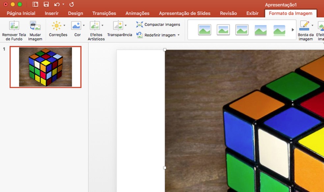
Task: Select the Remover Tela de Fundo tool
Action: (x=13, y=30)
